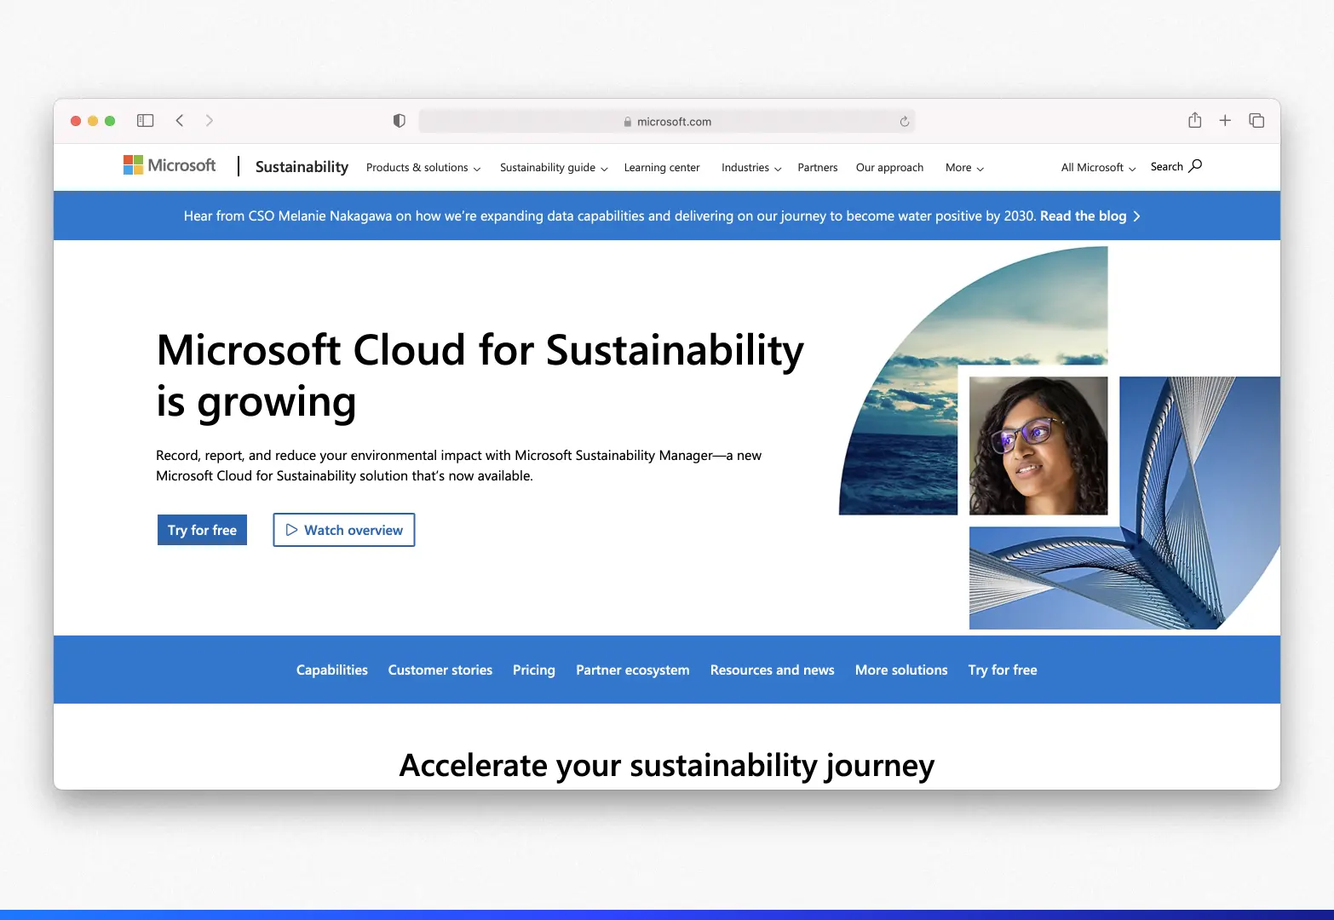Jump to More solutions section
This screenshot has height=920, width=1334.
(x=901, y=670)
